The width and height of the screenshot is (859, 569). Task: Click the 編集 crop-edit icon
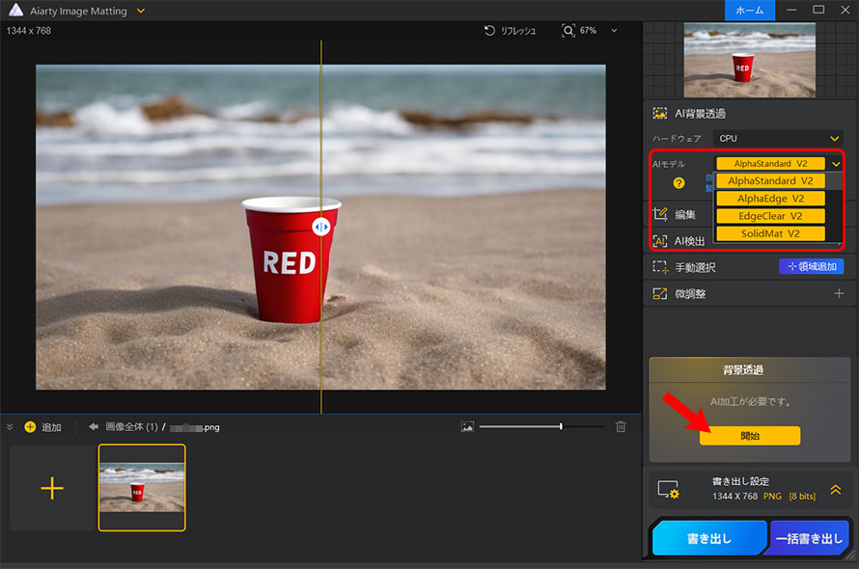tap(660, 215)
